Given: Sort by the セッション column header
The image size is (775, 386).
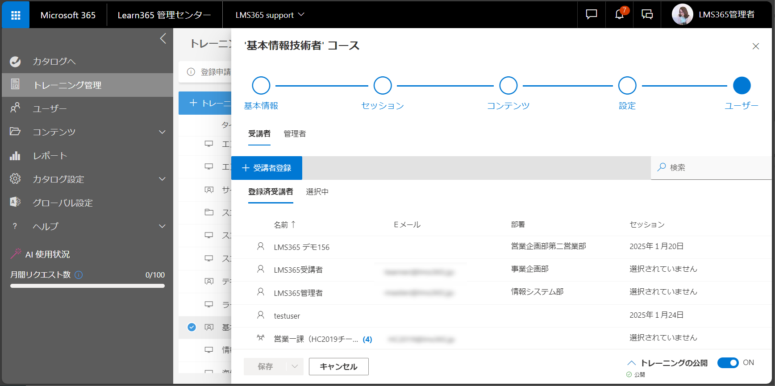Looking at the screenshot, I should [x=647, y=224].
